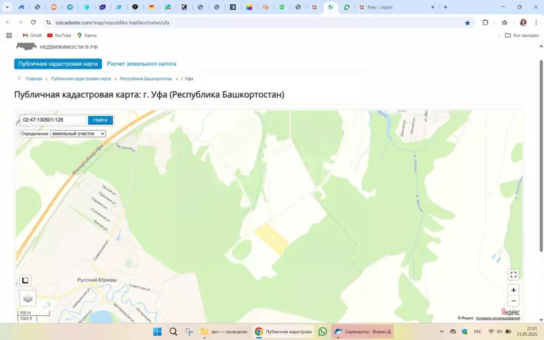This screenshot has width=544, height=340.
Task: Open 'Условия использования' link on map
Action: tap(498, 318)
